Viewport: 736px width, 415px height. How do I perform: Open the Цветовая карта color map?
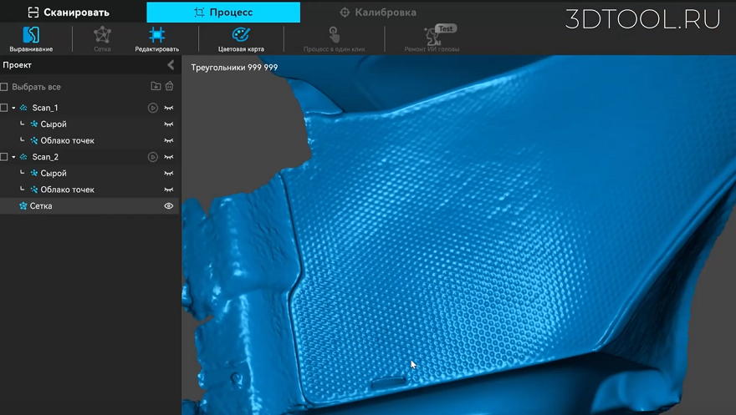(x=241, y=39)
